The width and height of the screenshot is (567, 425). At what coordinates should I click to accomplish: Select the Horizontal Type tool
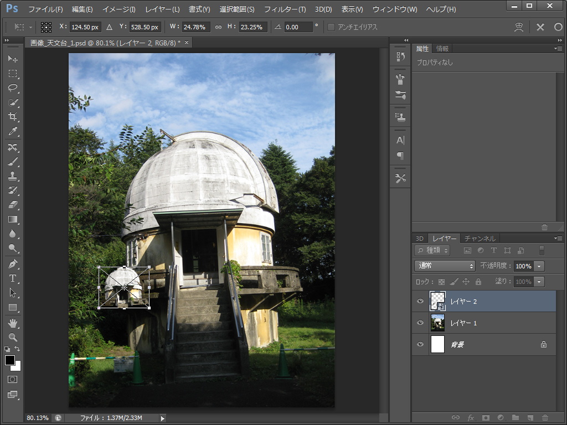(x=13, y=278)
